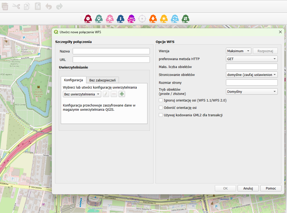Click the scissors cut icon
287x213 pixels.
click(16, 6)
